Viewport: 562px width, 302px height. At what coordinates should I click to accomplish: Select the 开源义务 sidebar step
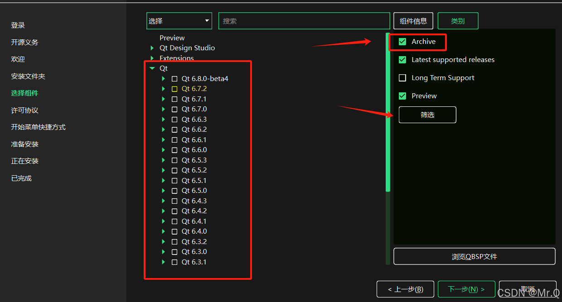[25, 42]
